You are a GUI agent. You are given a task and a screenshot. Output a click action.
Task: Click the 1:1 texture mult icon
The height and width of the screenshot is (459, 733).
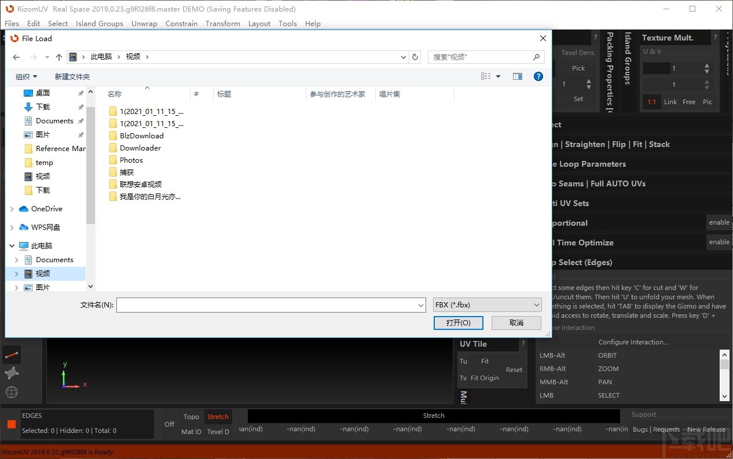[x=651, y=101]
